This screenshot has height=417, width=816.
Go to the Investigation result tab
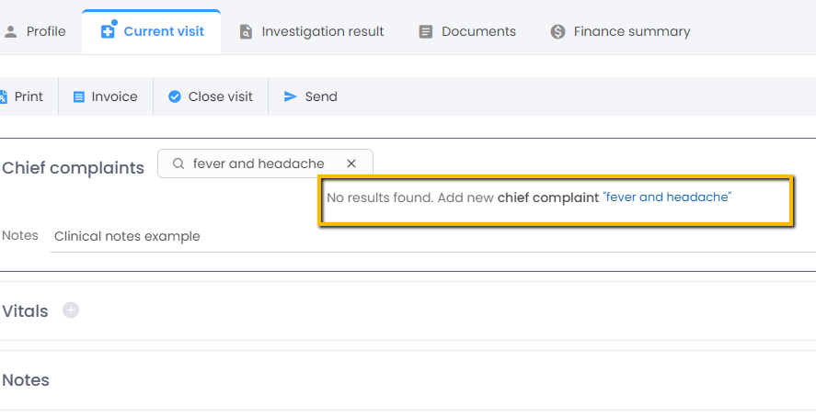click(x=322, y=32)
